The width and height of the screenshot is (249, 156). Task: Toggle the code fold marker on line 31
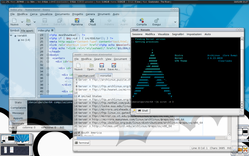click(x=48, y=62)
